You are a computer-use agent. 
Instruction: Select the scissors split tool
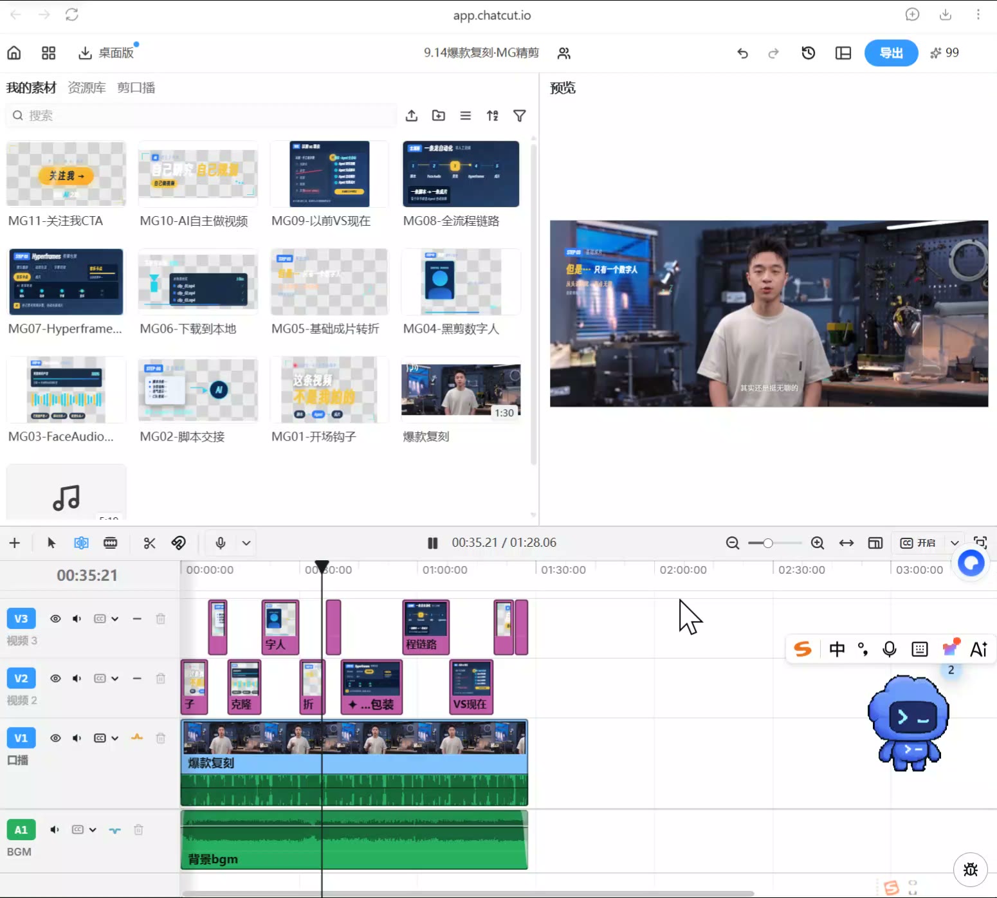[x=149, y=543]
